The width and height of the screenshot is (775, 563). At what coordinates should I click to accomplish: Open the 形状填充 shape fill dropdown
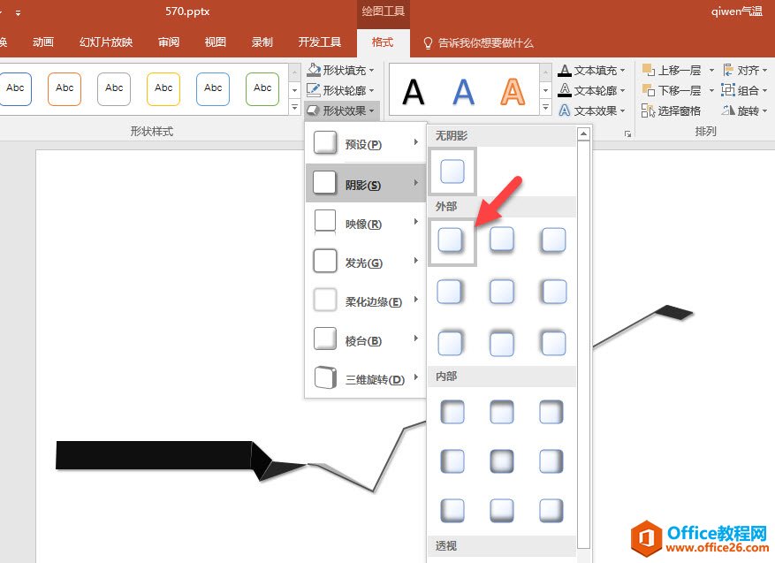(x=341, y=70)
